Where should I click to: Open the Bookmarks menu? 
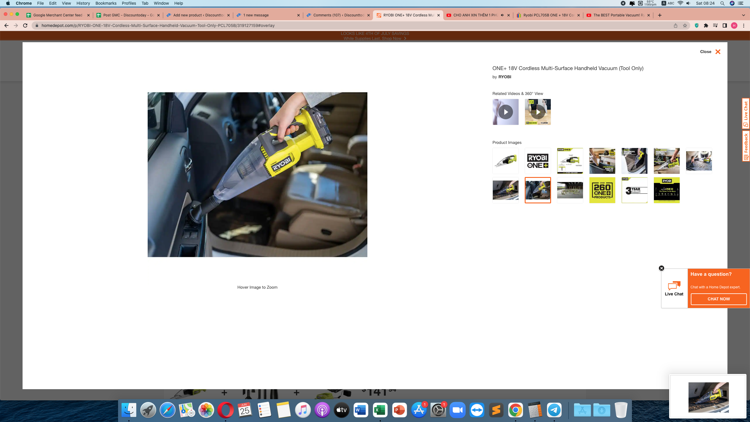(x=106, y=3)
